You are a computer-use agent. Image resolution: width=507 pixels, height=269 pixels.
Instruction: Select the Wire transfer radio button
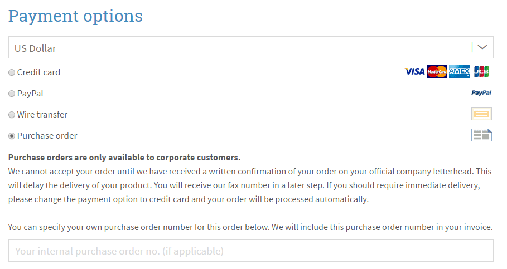pos(12,115)
